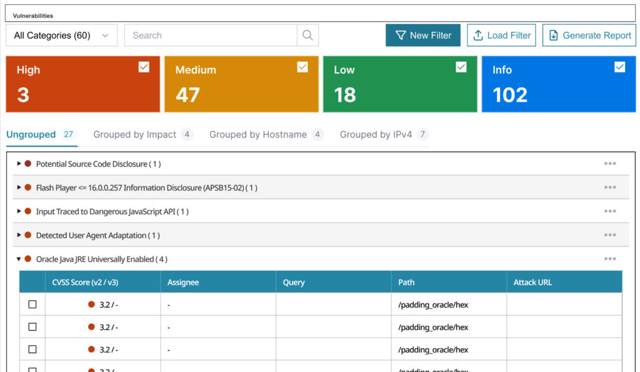Open ellipsis menu for Potential Source Code Disclosure

pyautogui.click(x=610, y=163)
